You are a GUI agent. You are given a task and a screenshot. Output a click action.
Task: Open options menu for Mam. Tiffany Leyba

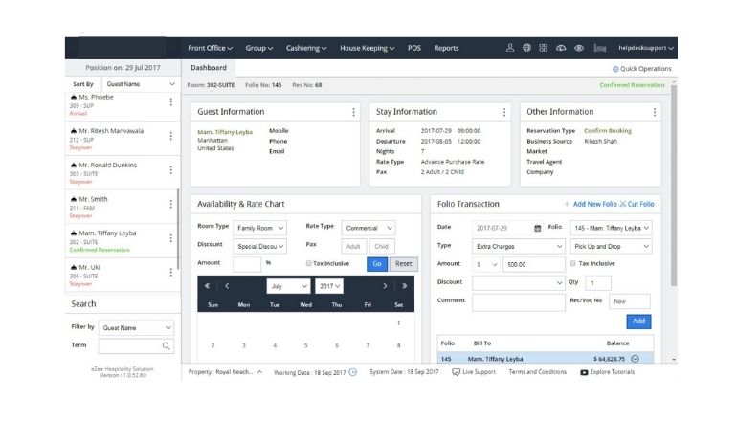(171, 238)
